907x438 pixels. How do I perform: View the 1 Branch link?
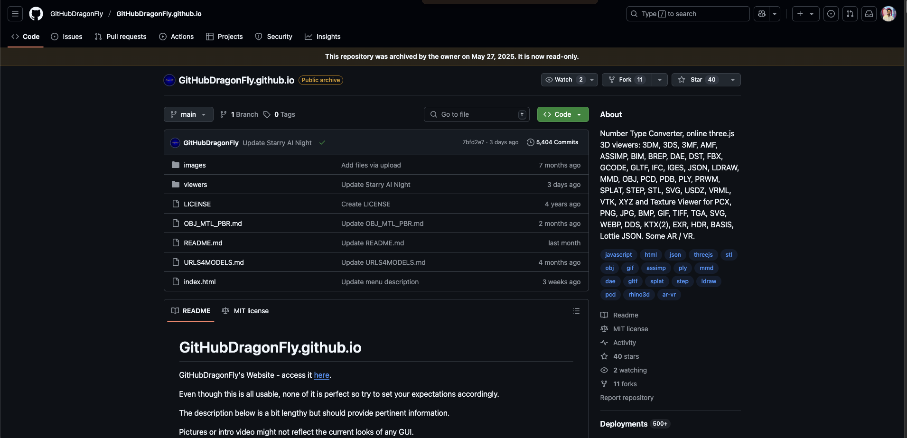pyautogui.click(x=240, y=114)
